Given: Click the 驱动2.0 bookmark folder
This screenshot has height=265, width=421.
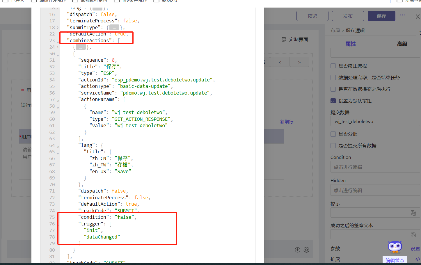Looking at the screenshot, I should coord(165,1).
